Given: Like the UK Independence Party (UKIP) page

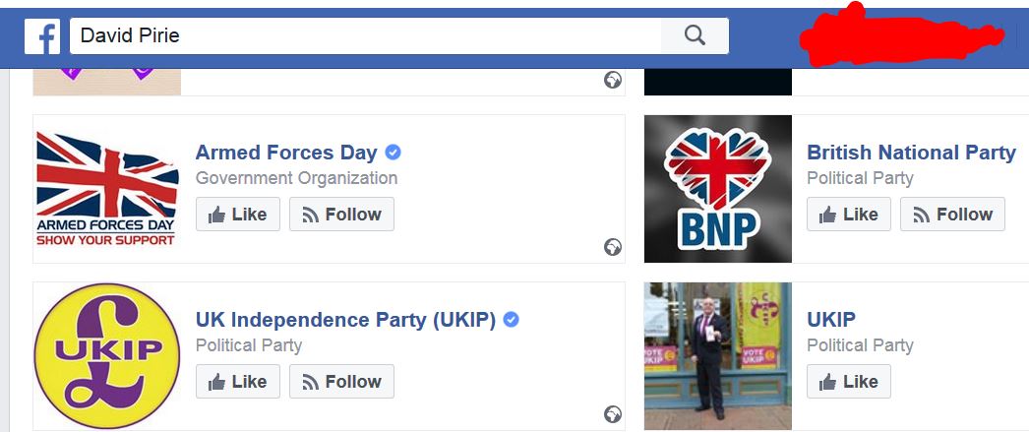Looking at the screenshot, I should click(x=238, y=382).
